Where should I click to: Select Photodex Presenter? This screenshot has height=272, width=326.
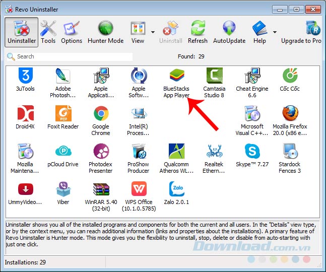[x=101, y=158]
